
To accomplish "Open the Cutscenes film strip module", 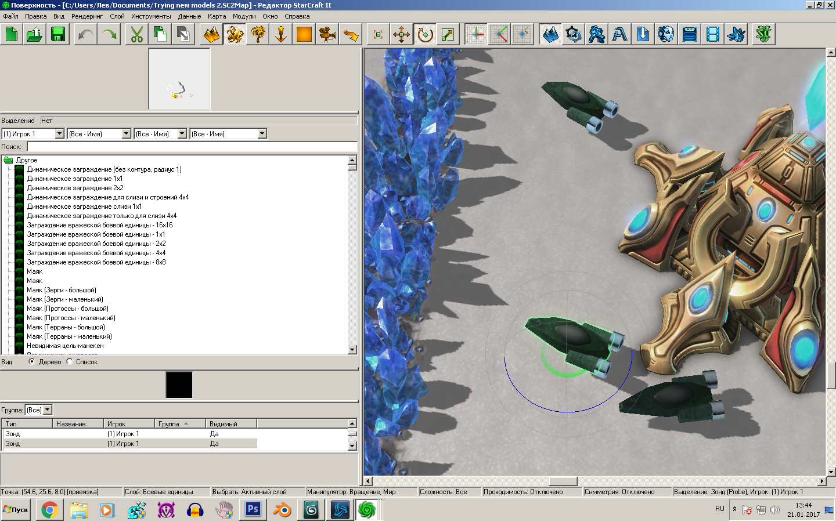I will click(713, 35).
